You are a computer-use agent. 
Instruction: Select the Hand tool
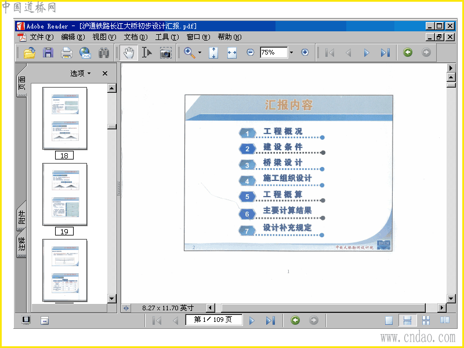click(x=129, y=53)
